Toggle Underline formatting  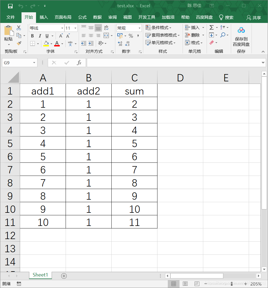point(47,36)
